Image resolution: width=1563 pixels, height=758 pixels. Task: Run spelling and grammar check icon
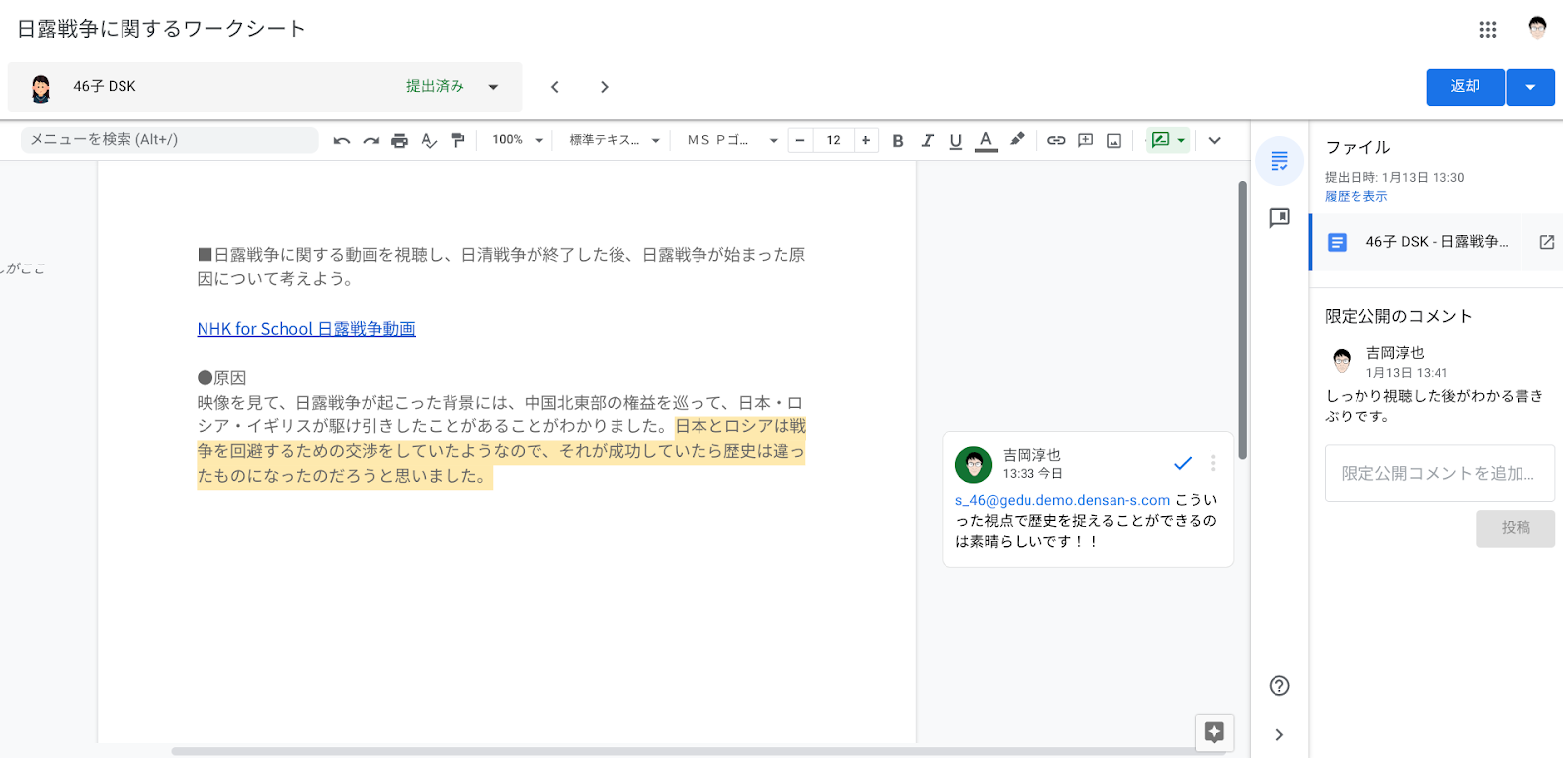(x=429, y=140)
